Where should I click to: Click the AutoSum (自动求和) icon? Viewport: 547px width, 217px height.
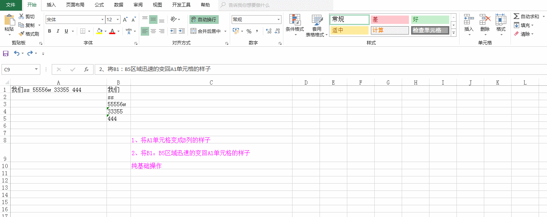[x=517, y=16]
